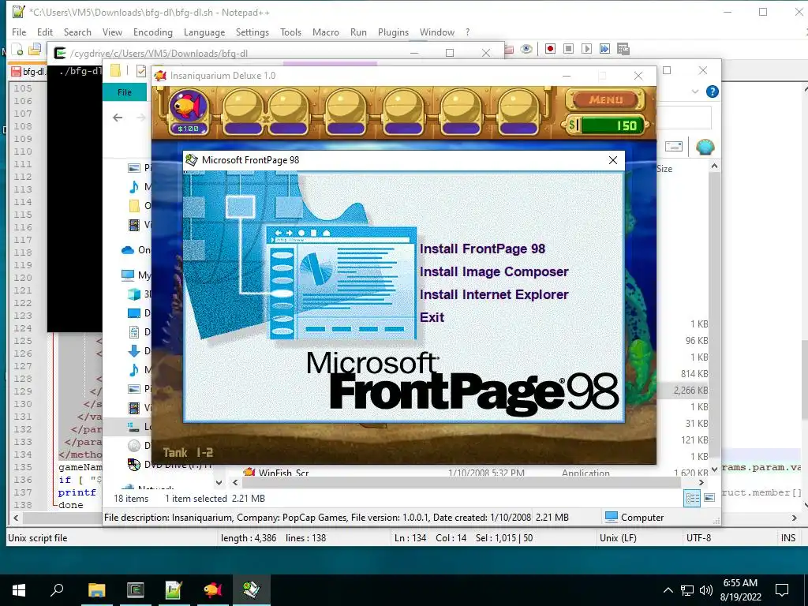Select the bfg-dl.sh tab in Notepad++

pos(28,72)
